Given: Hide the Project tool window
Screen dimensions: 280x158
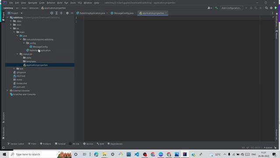Looking at the screenshot, I should (72, 13).
